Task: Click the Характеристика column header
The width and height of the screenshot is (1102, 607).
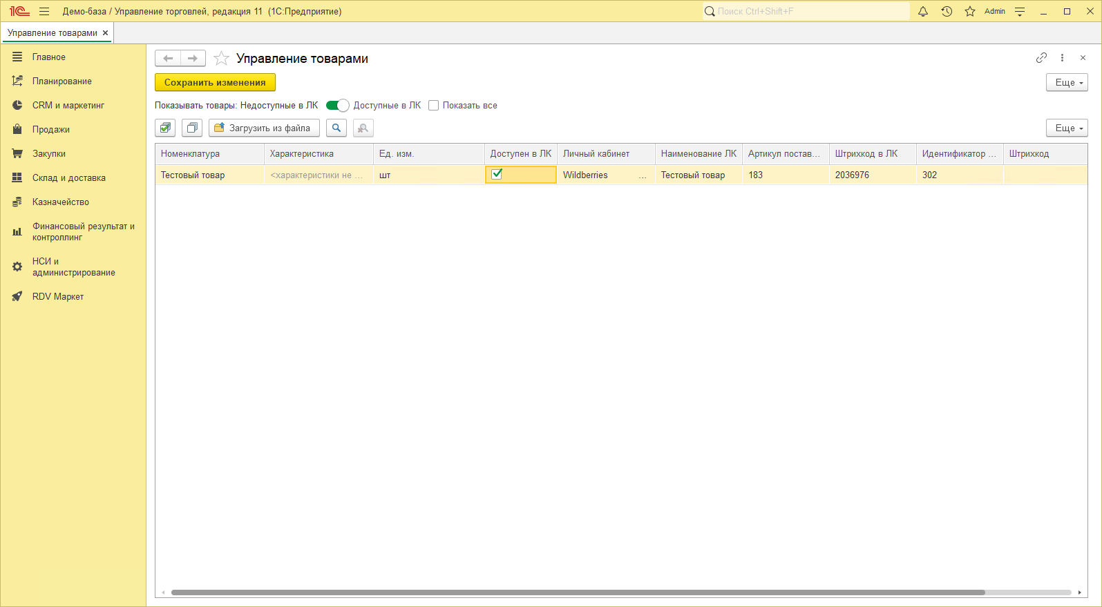Action: pos(319,154)
